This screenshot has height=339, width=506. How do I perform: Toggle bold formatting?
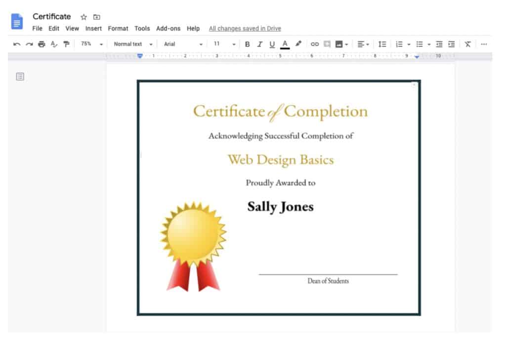point(247,44)
